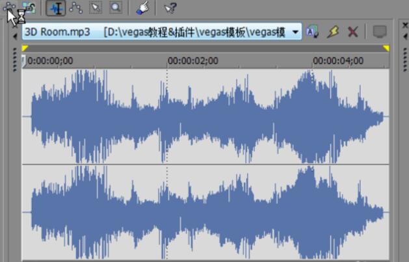409x262 pixels.
Task: Remove current media with red X icon
Action: (352, 32)
